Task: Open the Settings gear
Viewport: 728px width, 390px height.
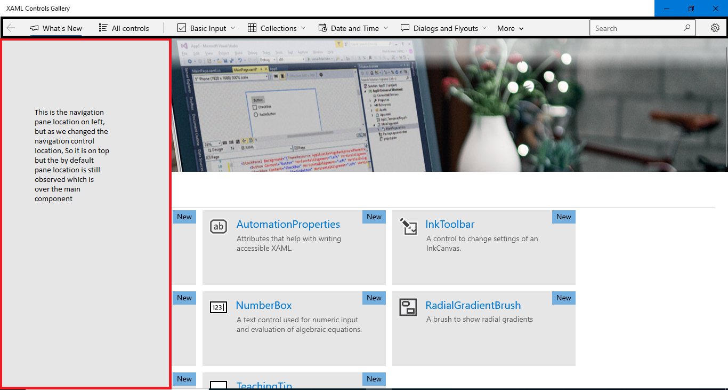Action: tap(715, 28)
